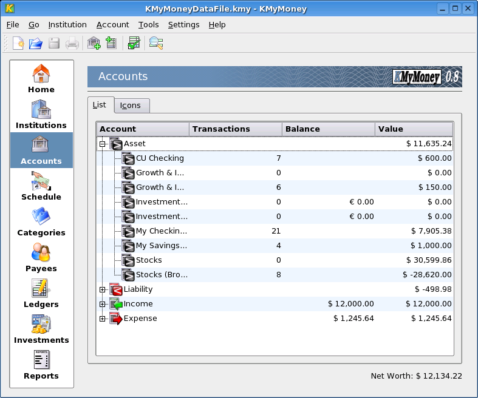Click the $ 30,599.86 value cell
Image resolution: width=478 pixels, height=398 pixels.
[x=429, y=260]
